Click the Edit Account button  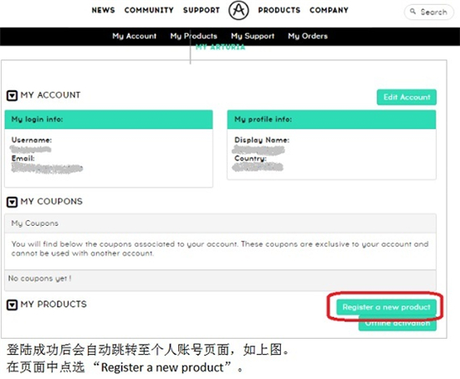pyautogui.click(x=406, y=97)
